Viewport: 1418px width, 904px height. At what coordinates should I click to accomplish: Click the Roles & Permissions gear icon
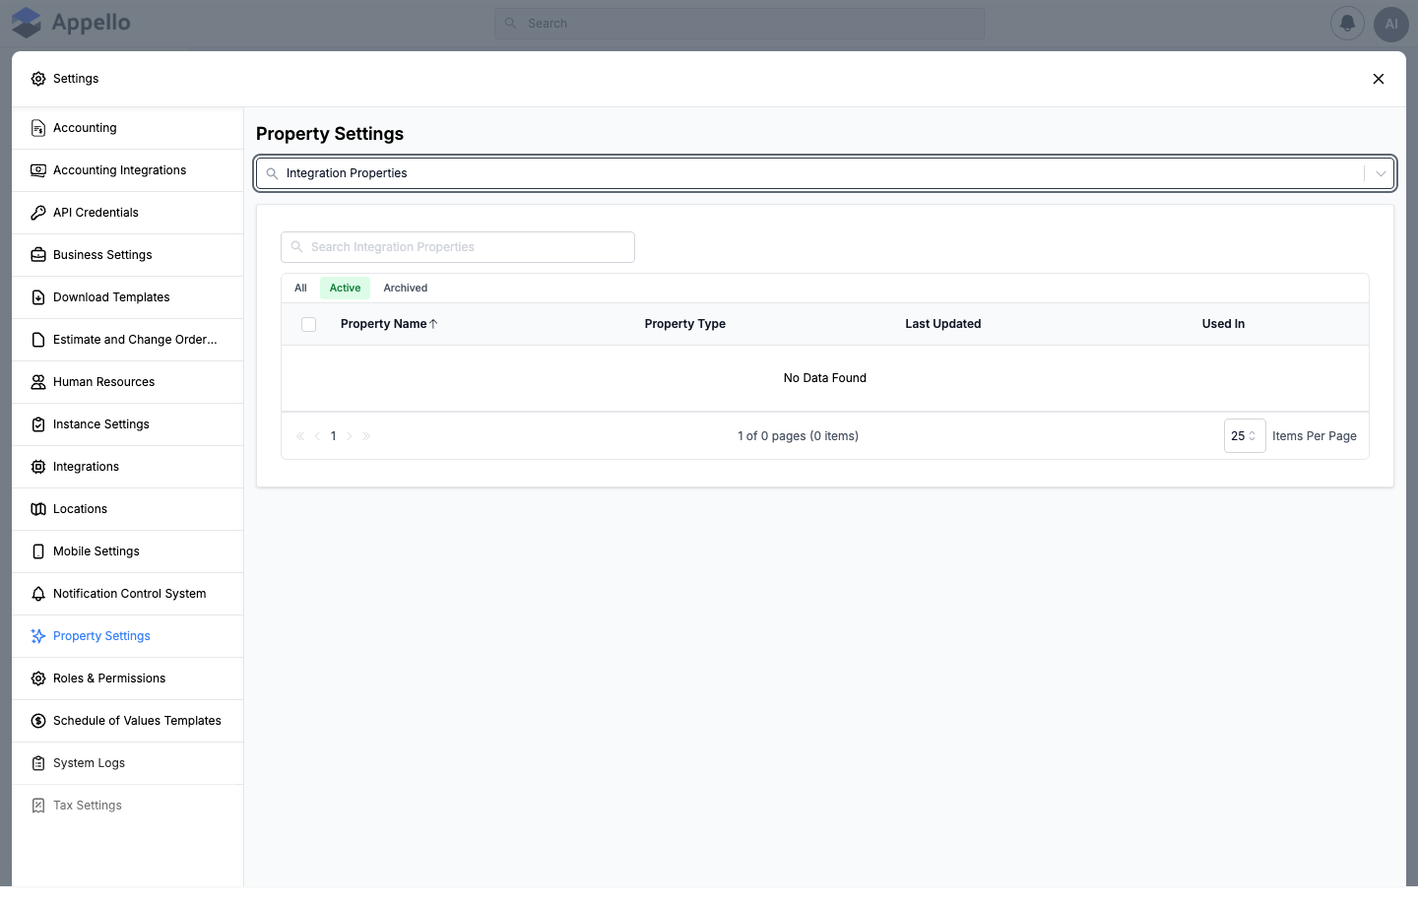tap(38, 678)
